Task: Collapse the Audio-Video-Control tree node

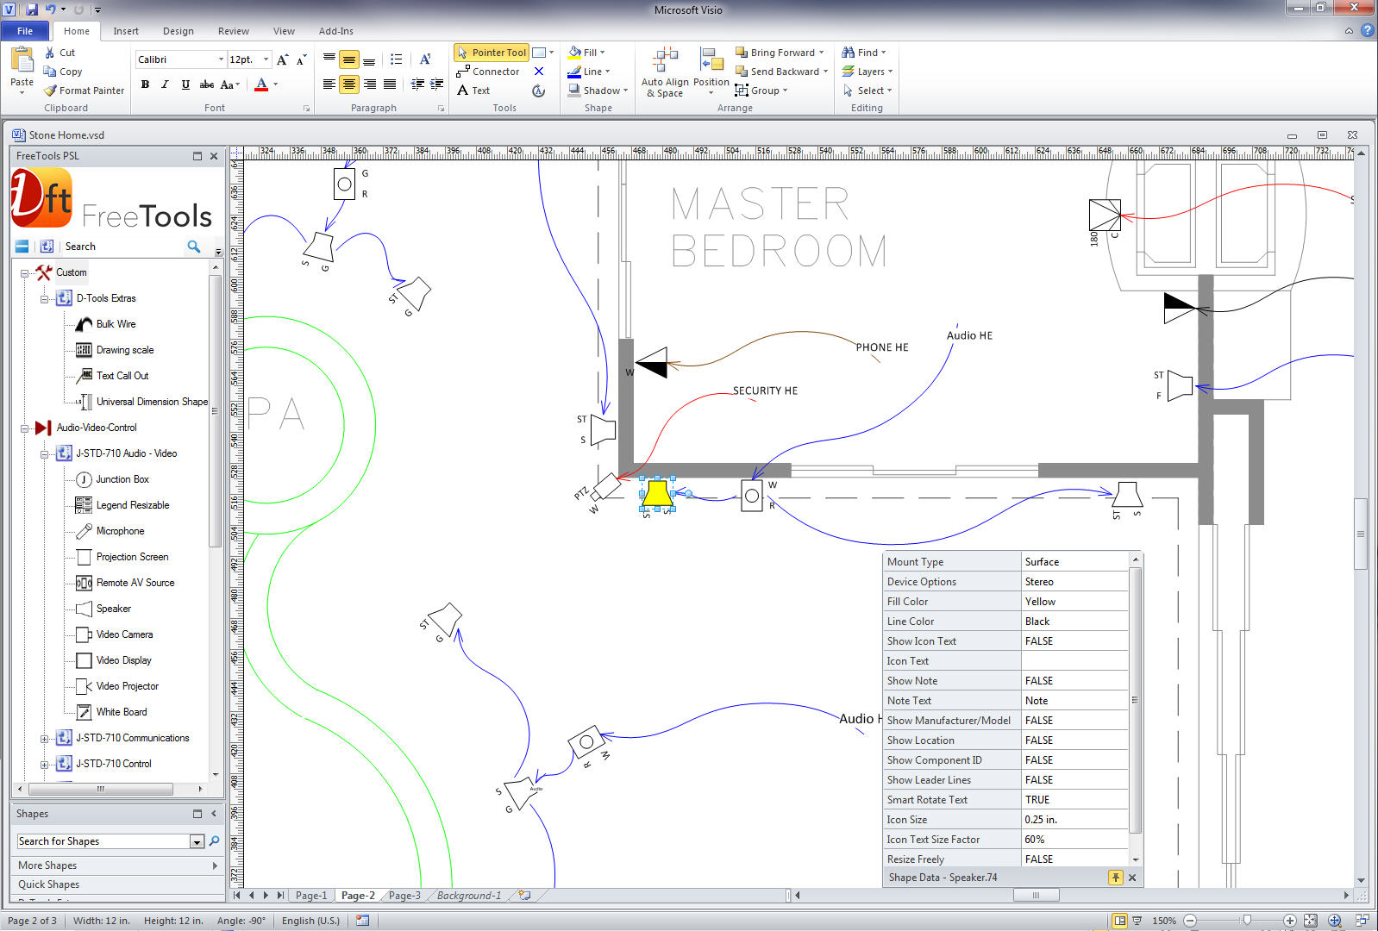Action: coord(24,428)
